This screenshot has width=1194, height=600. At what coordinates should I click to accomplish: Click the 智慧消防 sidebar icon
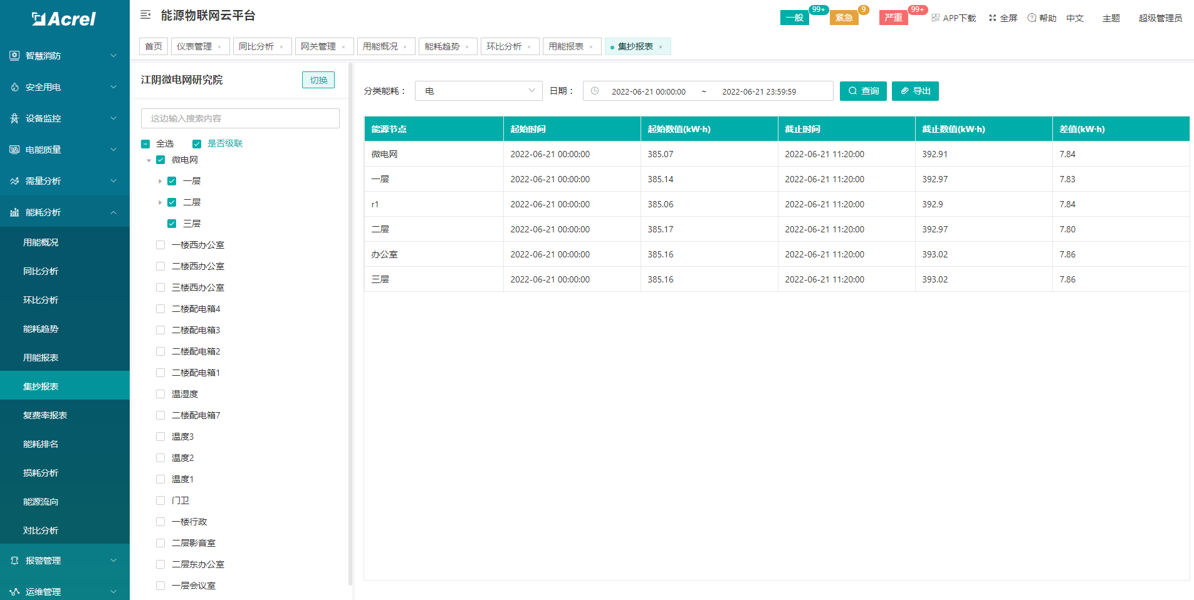coord(14,56)
